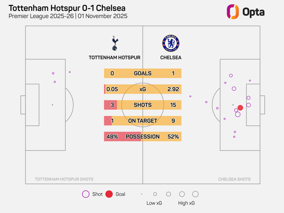Image resolution: width=284 pixels, height=213 pixels.
Task: Click the TOTTENHAM HOTSPUR SHOTS caption
Action: [x=64, y=179]
